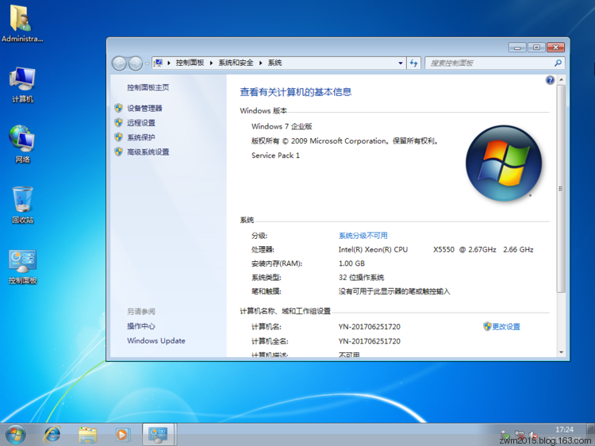This screenshot has width=595, height=446.
Task: Click the computer icon in address bar
Action: tap(158, 63)
